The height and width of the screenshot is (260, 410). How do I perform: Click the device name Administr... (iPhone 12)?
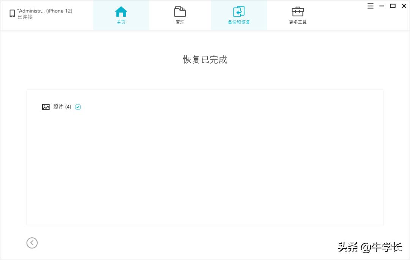click(x=44, y=11)
